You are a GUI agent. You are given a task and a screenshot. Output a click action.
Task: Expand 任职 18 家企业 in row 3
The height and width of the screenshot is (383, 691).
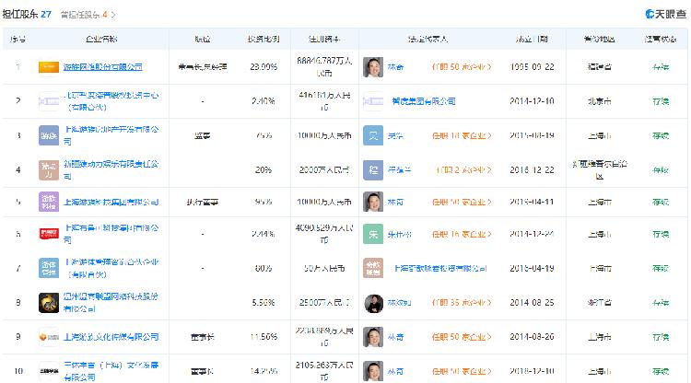[x=462, y=135]
